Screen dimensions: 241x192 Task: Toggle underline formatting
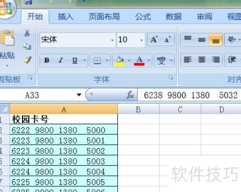point(75,60)
